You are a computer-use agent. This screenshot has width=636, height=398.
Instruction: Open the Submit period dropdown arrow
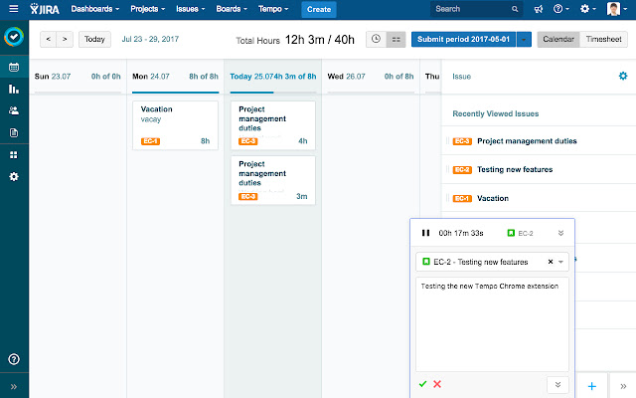coord(525,40)
